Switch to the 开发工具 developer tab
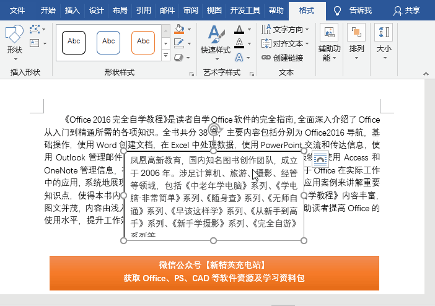The image size is (435, 306). pyautogui.click(x=245, y=11)
